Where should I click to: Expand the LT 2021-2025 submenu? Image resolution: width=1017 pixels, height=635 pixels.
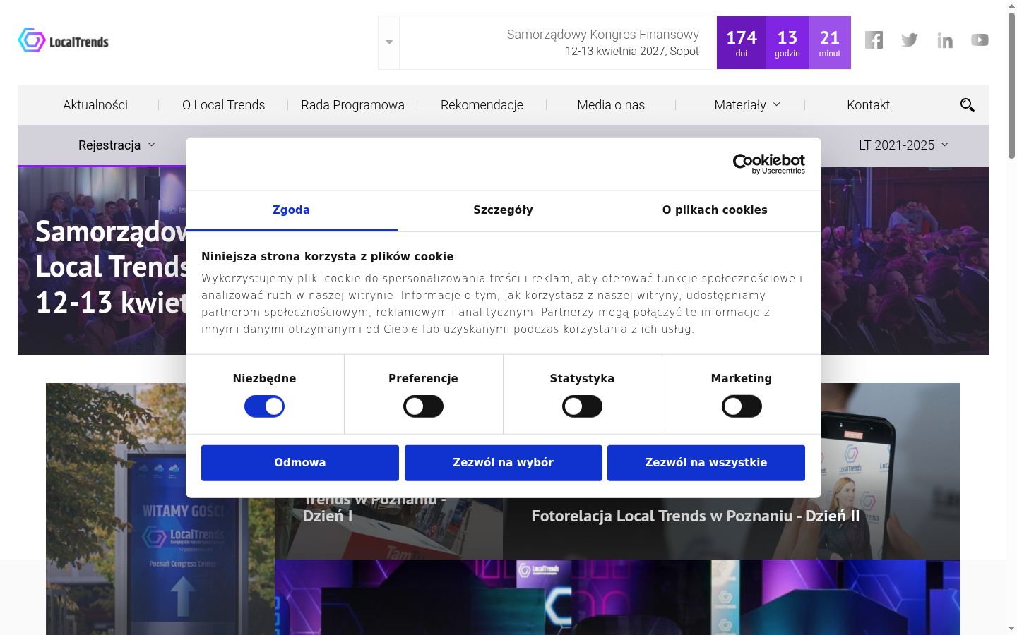coord(903,145)
